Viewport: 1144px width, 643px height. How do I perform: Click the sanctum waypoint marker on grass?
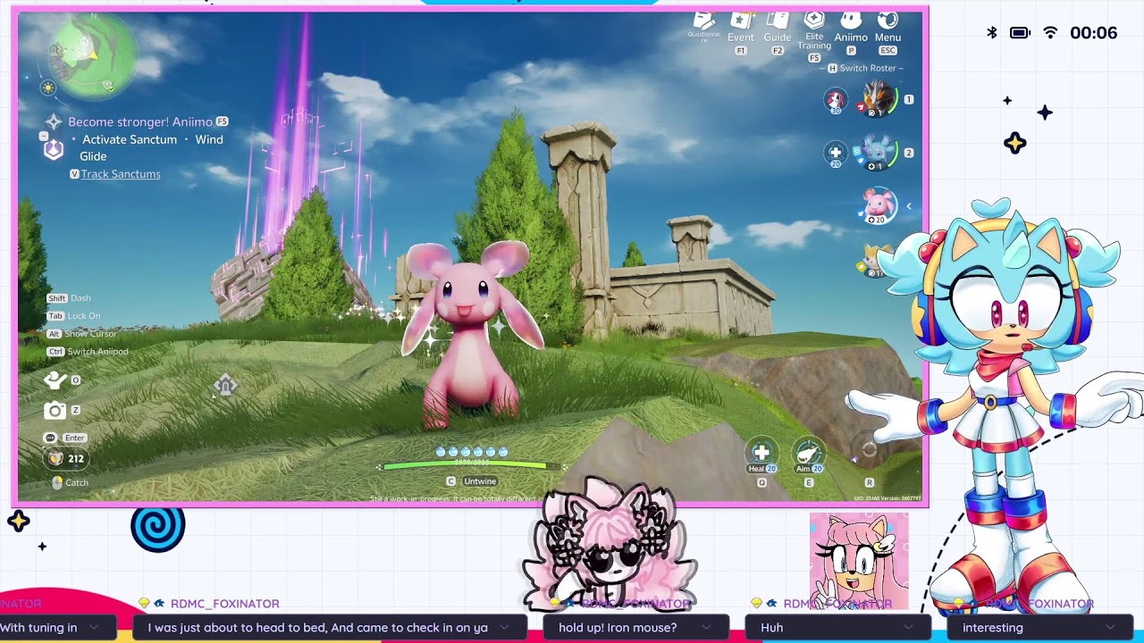225,386
